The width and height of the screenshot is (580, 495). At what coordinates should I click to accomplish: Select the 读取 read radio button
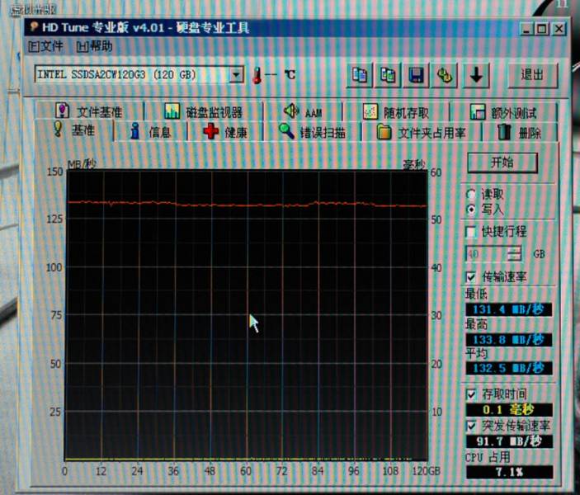[x=471, y=194]
